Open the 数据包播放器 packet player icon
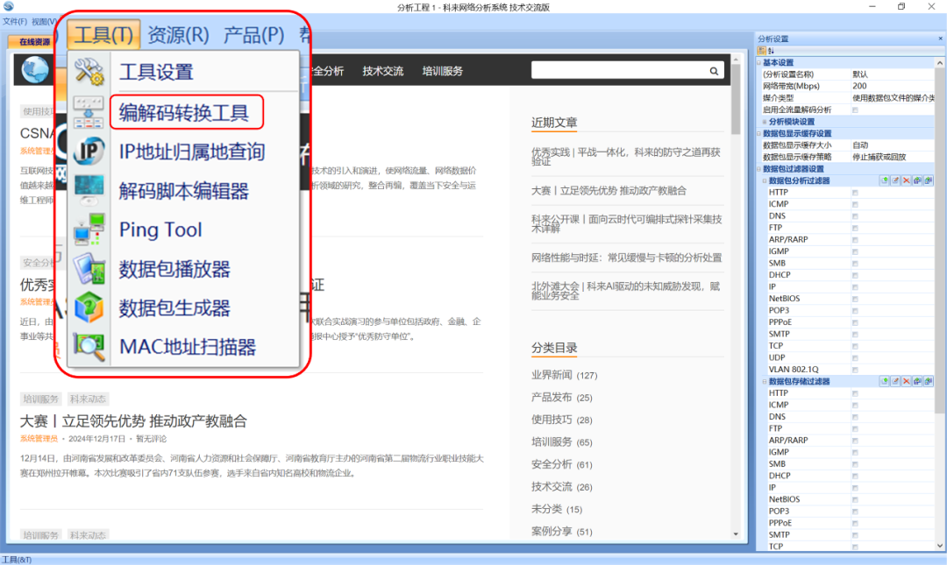 pos(89,270)
